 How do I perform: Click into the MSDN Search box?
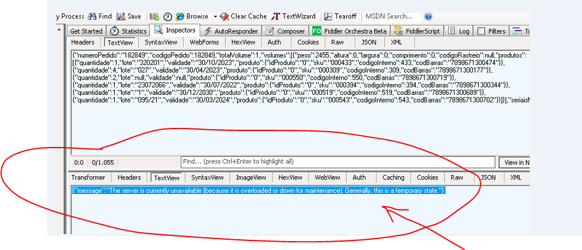pyautogui.click(x=391, y=17)
